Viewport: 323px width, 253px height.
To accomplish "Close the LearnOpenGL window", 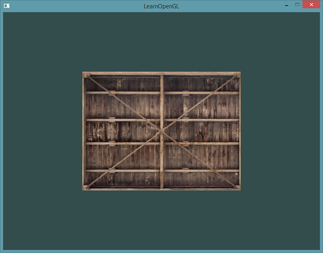I will coord(311,4).
